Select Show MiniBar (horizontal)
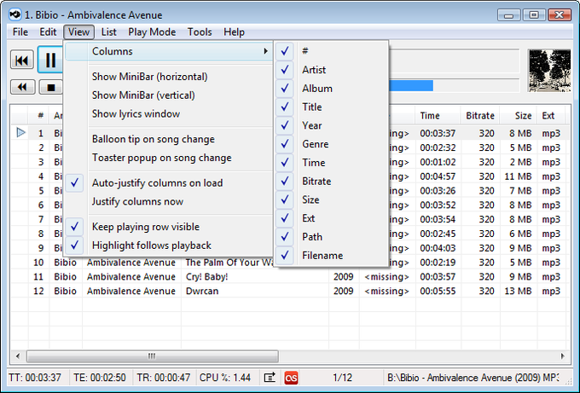The width and height of the screenshot is (580, 393). tap(169, 77)
